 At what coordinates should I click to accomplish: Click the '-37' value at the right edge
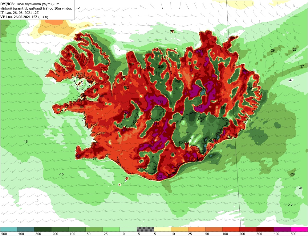click(x=301, y=66)
